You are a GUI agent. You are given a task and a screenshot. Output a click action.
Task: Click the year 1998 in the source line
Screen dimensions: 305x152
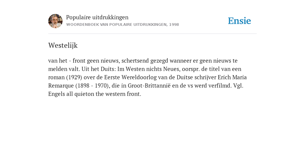coord(174,25)
